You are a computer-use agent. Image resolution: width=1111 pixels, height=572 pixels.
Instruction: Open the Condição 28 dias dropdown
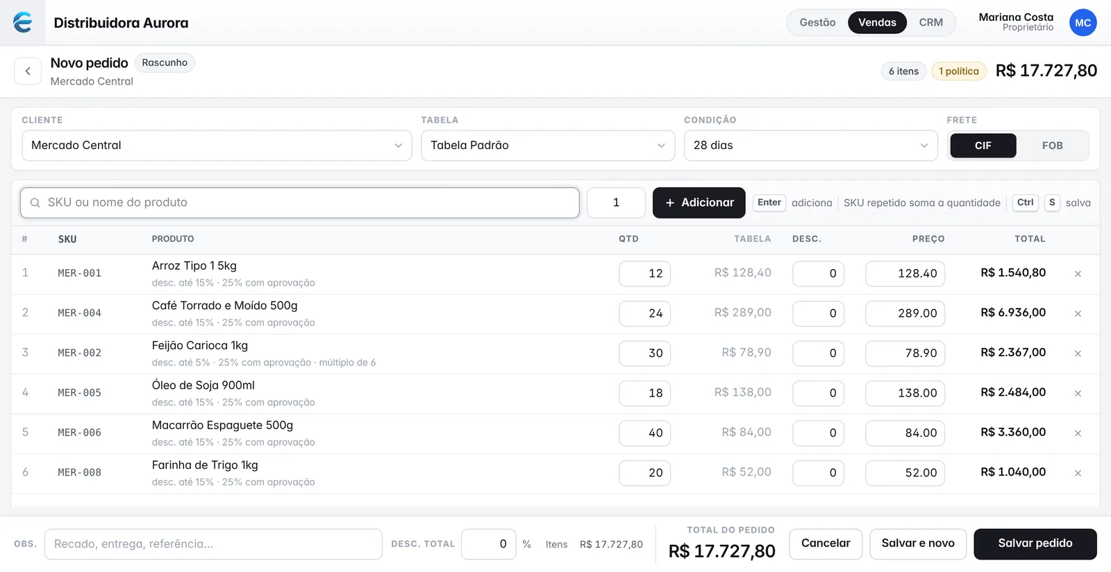click(x=810, y=146)
